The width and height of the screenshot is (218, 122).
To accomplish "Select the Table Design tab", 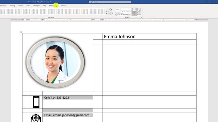I will [53, 6].
